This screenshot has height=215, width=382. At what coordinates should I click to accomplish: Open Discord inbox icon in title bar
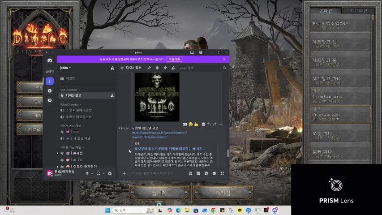click(x=192, y=52)
